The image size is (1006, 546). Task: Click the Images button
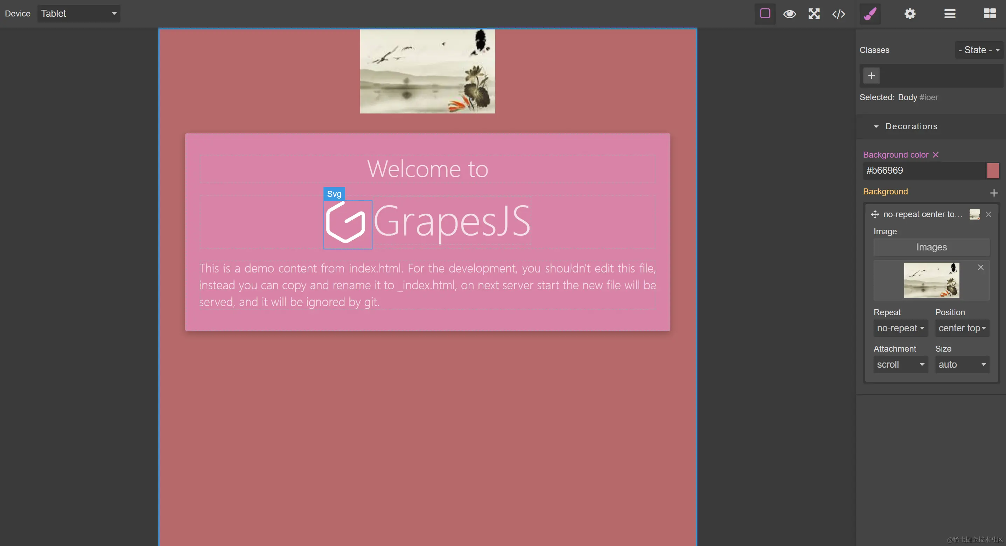pyautogui.click(x=931, y=247)
